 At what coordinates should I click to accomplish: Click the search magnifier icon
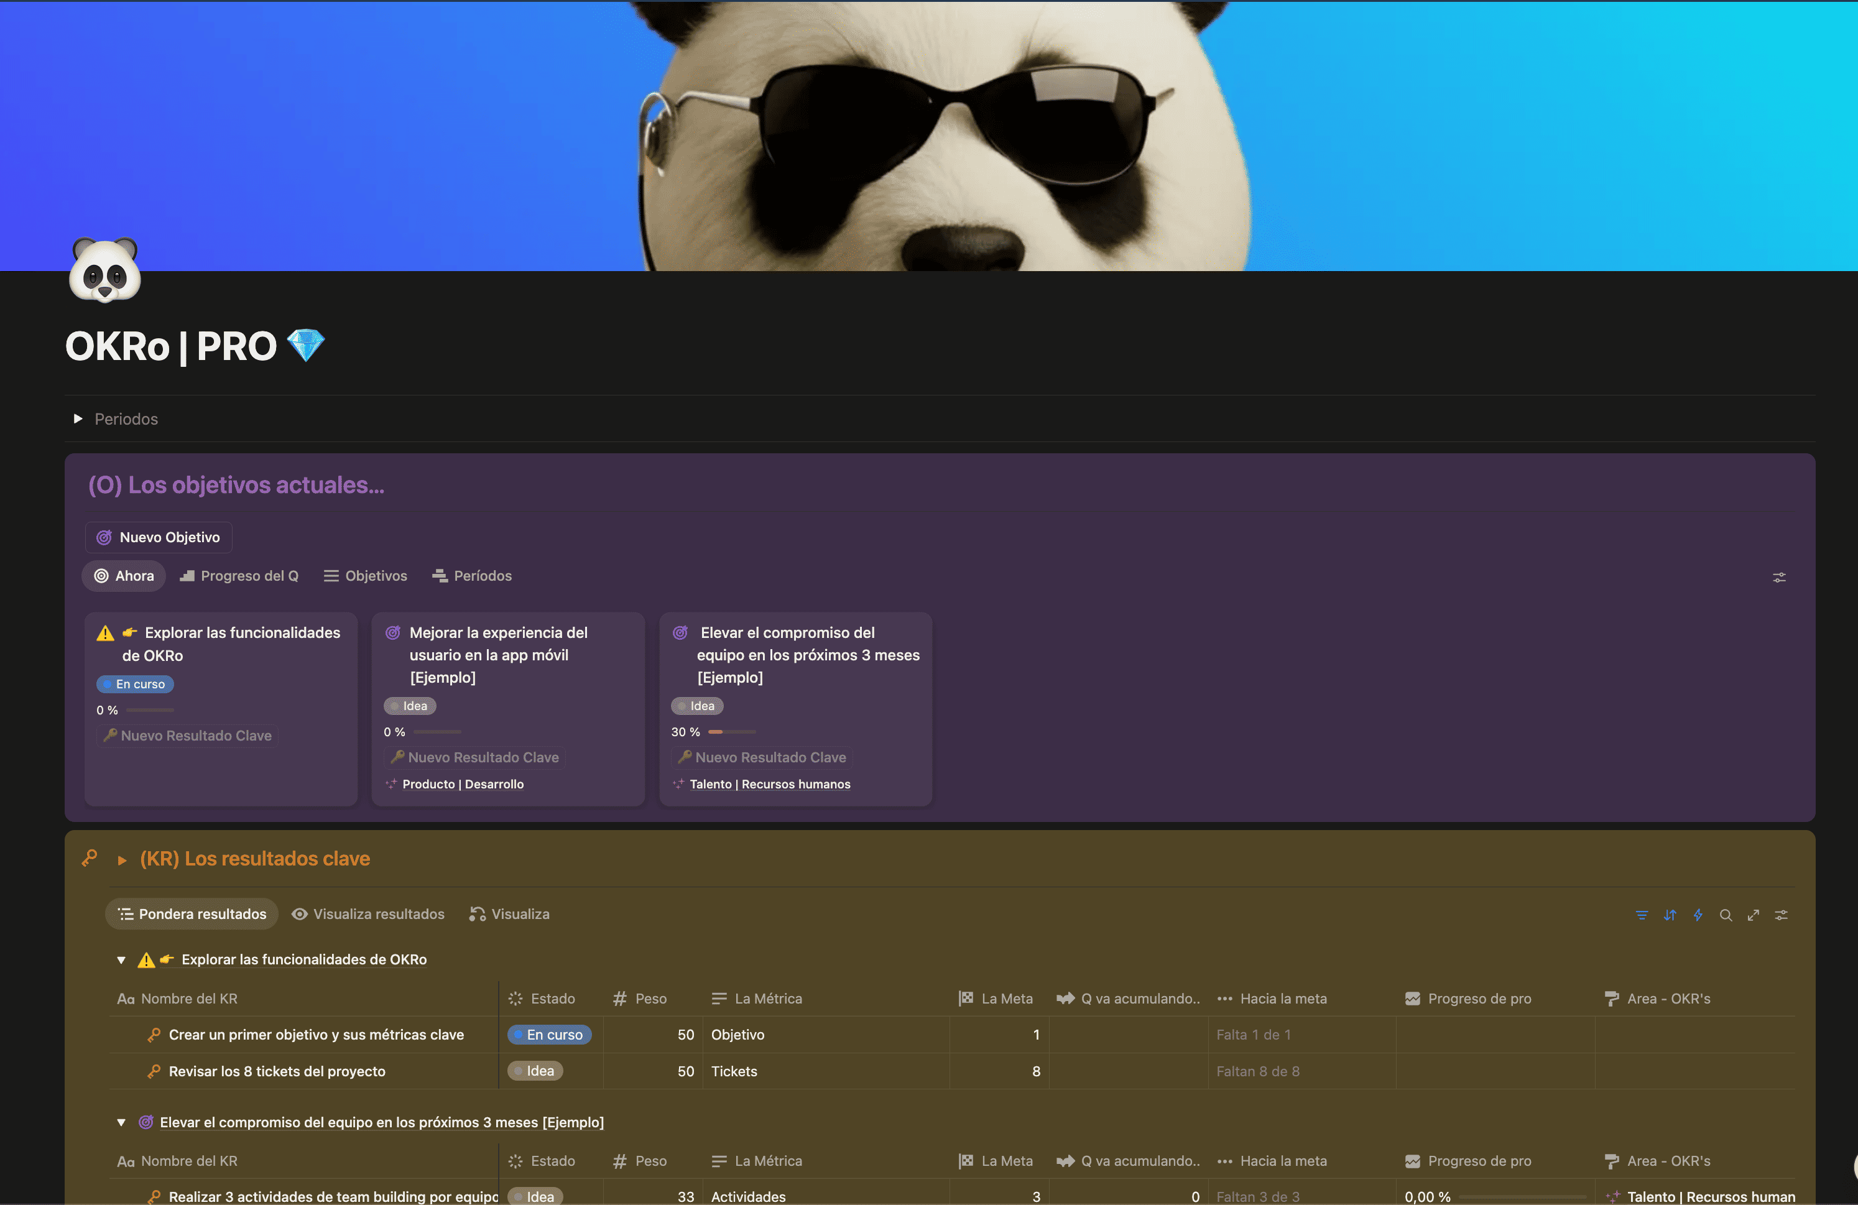coord(1726,915)
